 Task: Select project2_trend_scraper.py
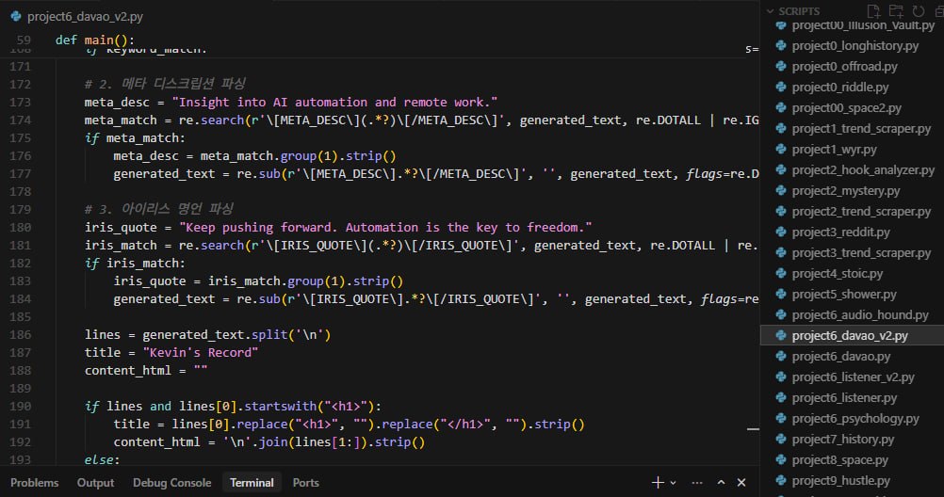point(861,211)
